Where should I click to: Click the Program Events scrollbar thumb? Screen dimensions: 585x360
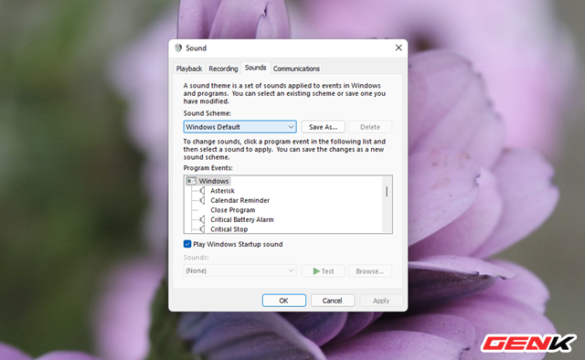point(387,191)
